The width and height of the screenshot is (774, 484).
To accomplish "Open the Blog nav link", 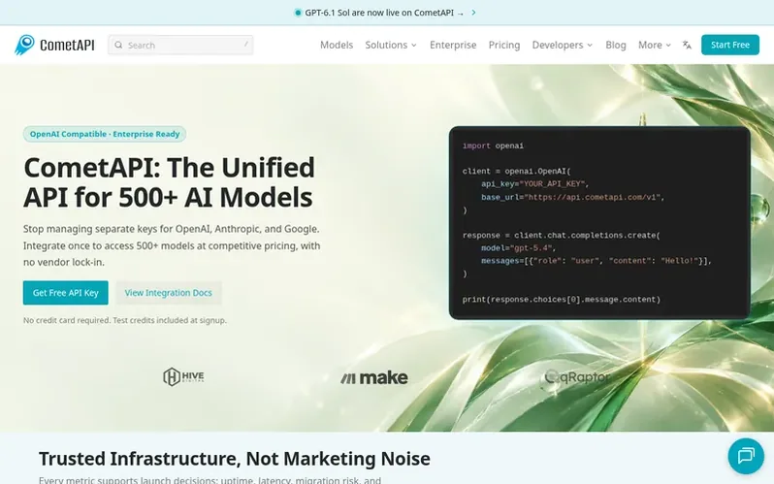I will pos(616,45).
